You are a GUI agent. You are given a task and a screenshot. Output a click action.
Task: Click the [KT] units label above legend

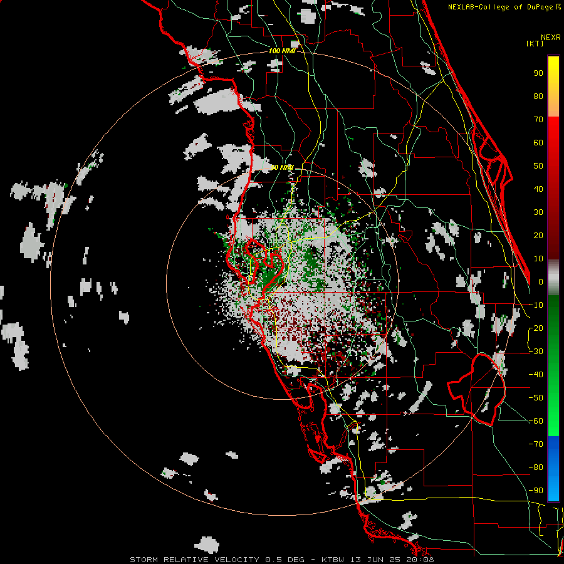535,43
